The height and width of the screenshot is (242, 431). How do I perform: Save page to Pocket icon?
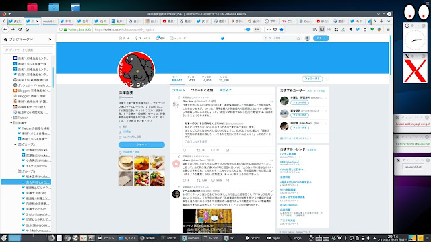275,30
